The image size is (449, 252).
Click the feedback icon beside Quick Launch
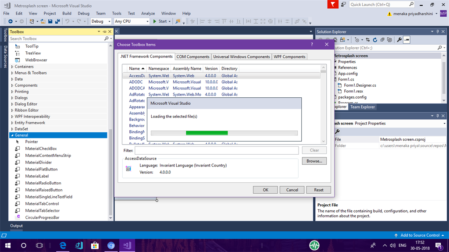(x=343, y=4)
